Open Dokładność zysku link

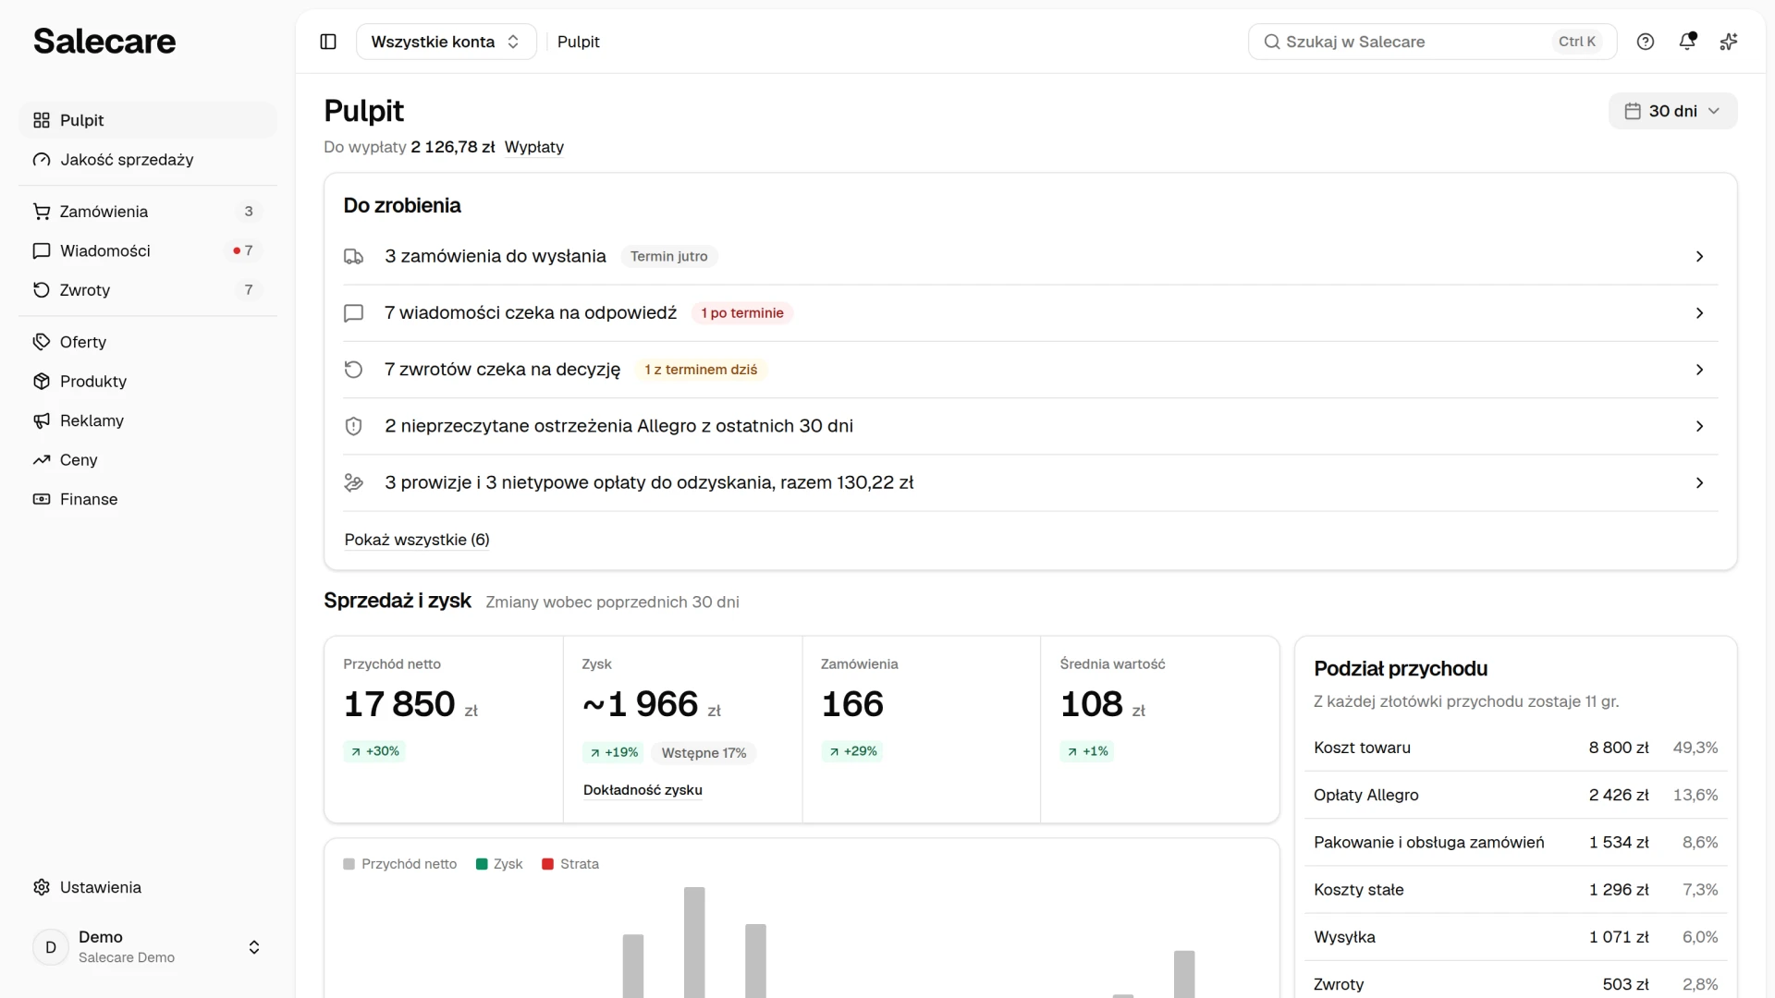click(643, 790)
